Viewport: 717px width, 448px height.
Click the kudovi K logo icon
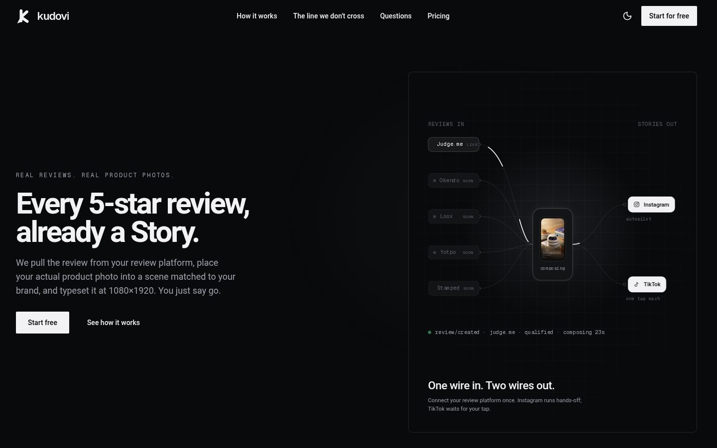pyautogui.click(x=23, y=16)
